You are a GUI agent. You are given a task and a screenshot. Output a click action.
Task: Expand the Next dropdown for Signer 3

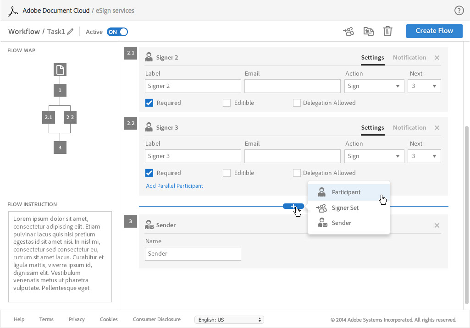click(x=424, y=156)
